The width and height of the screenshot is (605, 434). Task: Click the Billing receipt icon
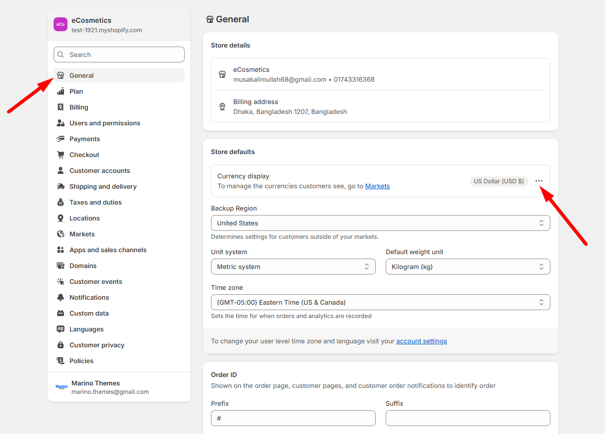(x=61, y=107)
